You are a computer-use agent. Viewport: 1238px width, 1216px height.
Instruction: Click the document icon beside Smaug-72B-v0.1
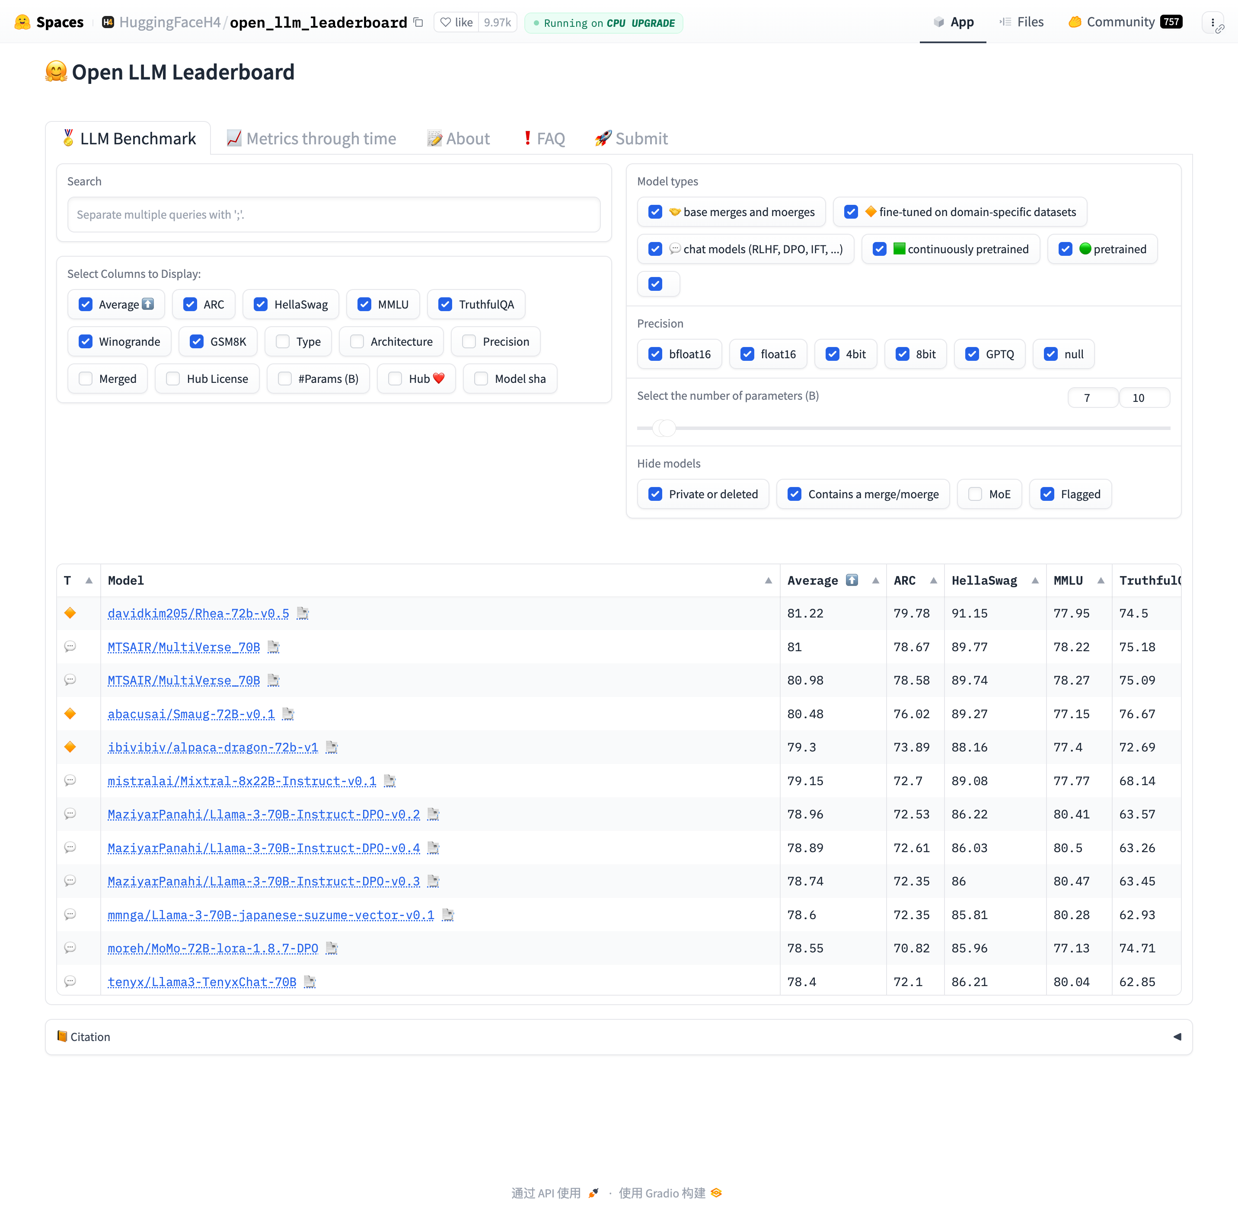288,714
